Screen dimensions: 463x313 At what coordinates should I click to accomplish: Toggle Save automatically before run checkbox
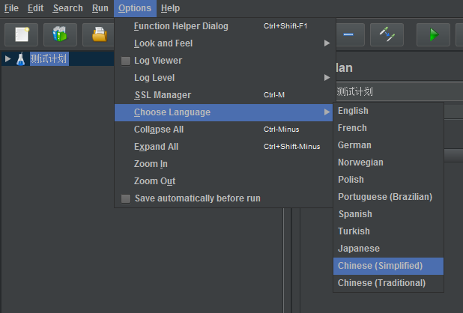click(x=126, y=198)
